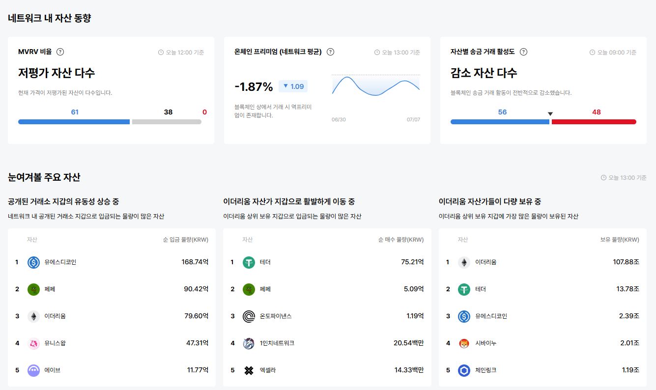Click the 유니스왑 unicorn icon
656x390 pixels.
(x=33, y=343)
